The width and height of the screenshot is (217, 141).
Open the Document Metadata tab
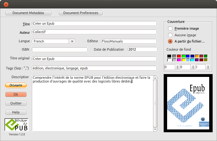pyautogui.click(x=28, y=13)
